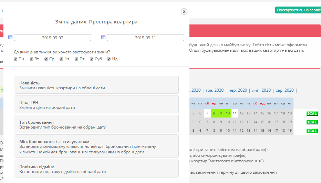The height and width of the screenshot is (183, 321).
Task: Select day 7 in first calendar row
Action: click(207, 113)
